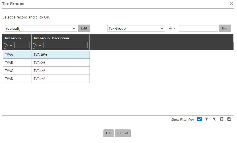Click the Tax Group column filter box
Screen dimensions: 237x143
click(22, 45)
